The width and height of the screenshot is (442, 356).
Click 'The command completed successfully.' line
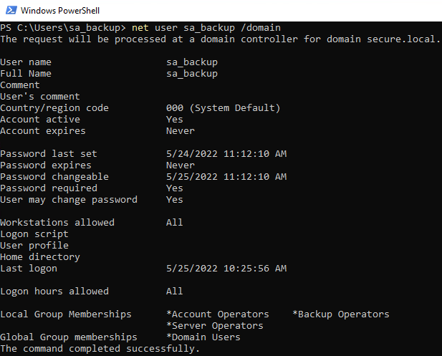(x=100, y=349)
